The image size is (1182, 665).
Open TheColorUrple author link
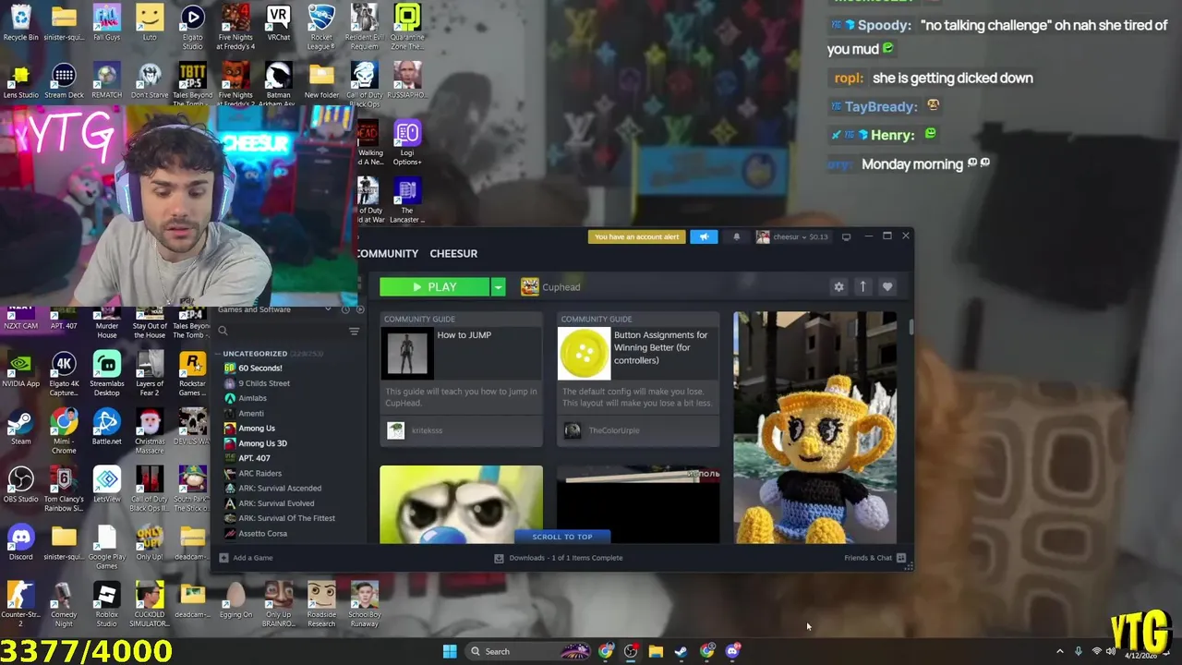[x=614, y=430]
